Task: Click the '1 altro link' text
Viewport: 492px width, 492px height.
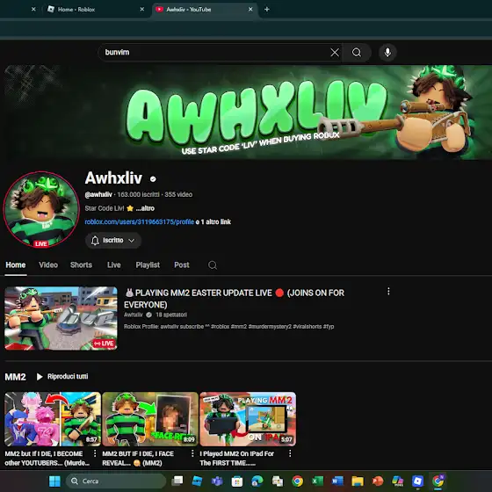Action: click(216, 221)
